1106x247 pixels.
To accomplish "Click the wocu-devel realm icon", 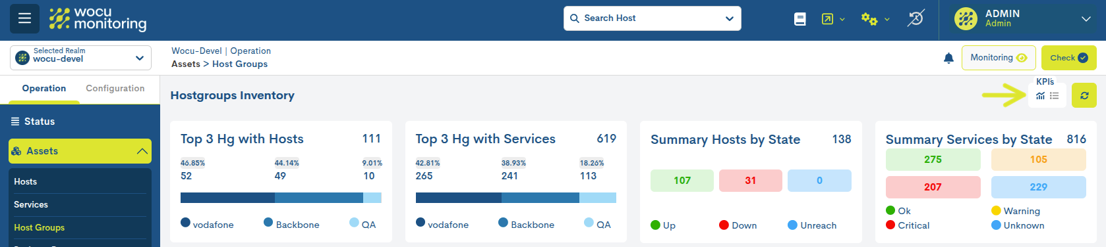I will tap(22, 58).
